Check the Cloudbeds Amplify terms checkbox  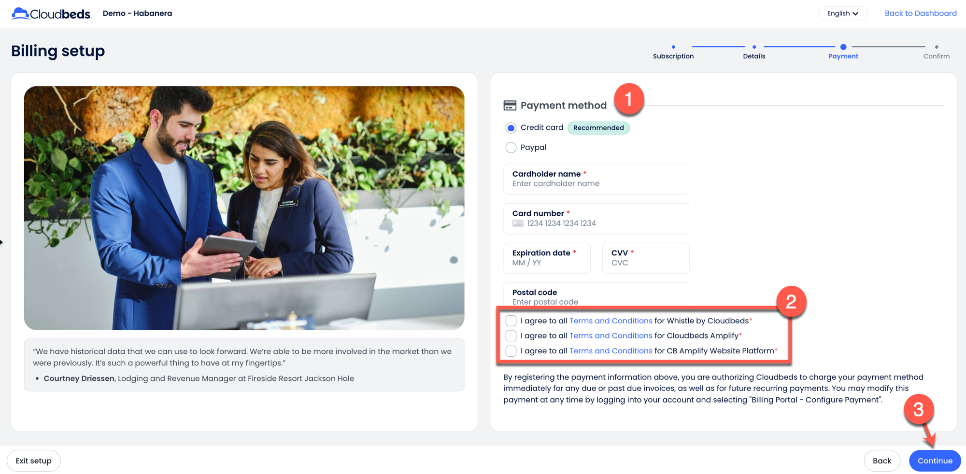point(511,336)
